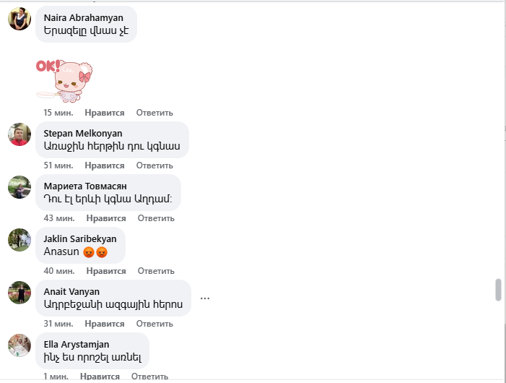Reply to Jaklin Saribekyan's comment
Image resolution: width=506 pixels, height=383 pixels.
pyautogui.click(x=156, y=271)
